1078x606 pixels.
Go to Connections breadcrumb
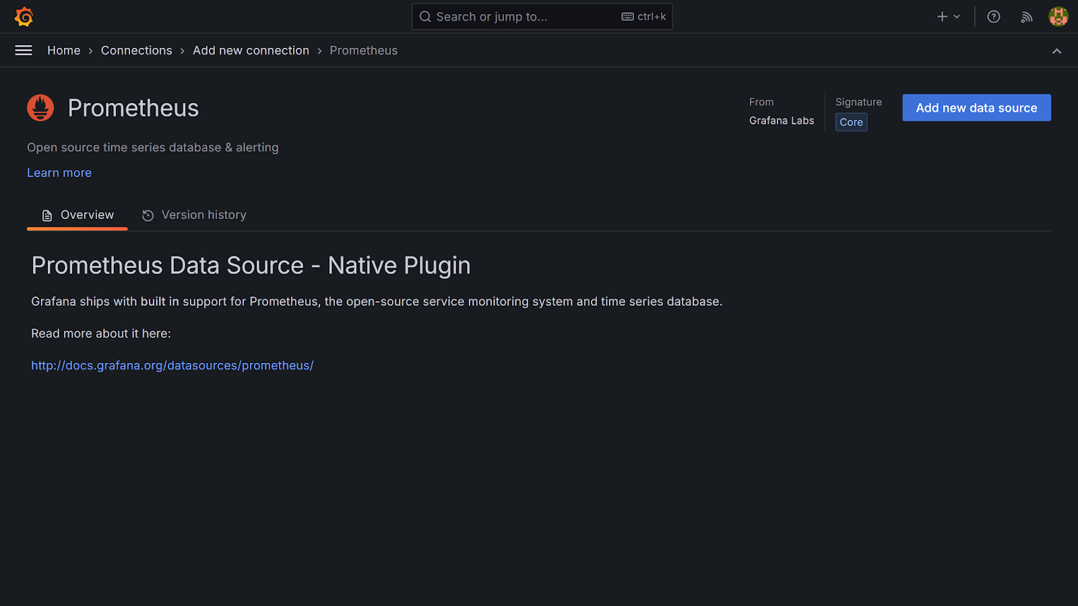click(137, 50)
